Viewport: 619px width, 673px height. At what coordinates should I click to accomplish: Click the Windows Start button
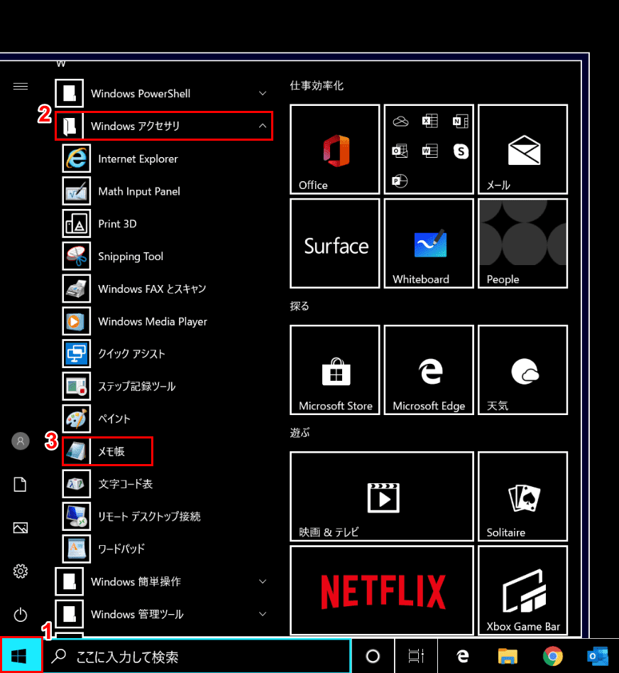click(21, 655)
